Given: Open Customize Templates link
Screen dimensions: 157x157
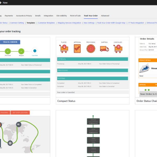Looking at the screenshot, I should click(x=46, y=23).
